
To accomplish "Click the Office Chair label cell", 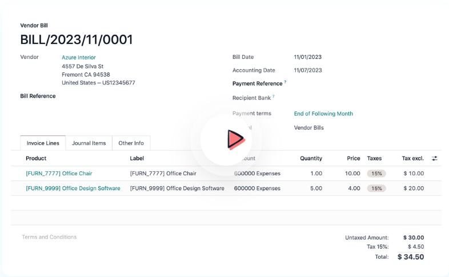I will coord(163,174).
